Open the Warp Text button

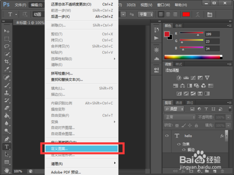pos(197,15)
